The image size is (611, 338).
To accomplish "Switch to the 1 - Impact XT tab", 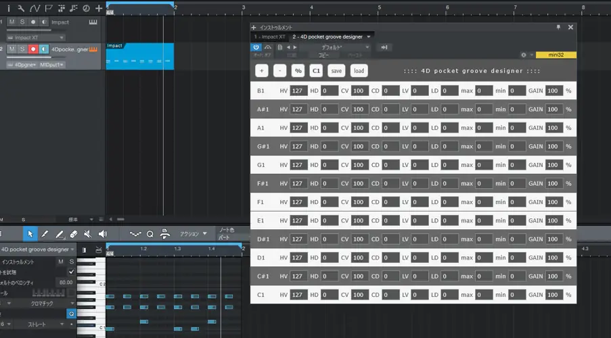I will pyautogui.click(x=269, y=37).
